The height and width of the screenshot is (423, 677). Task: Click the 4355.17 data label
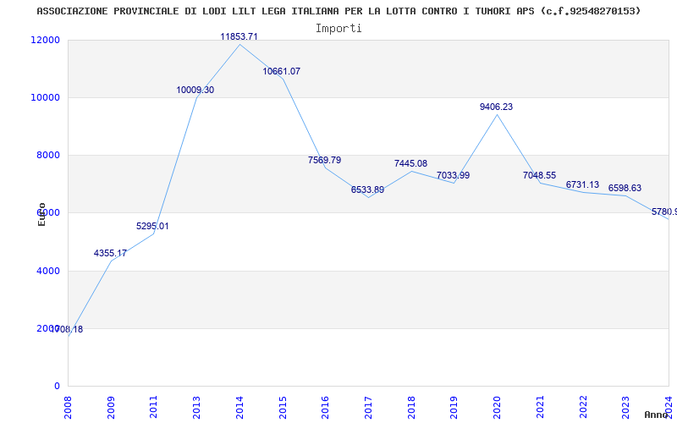110,253
